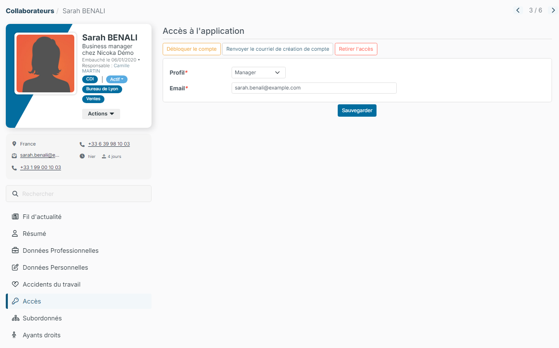Click Sarah Benali's profile photo
Screen dimensions: 559x348
(x=45, y=63)
